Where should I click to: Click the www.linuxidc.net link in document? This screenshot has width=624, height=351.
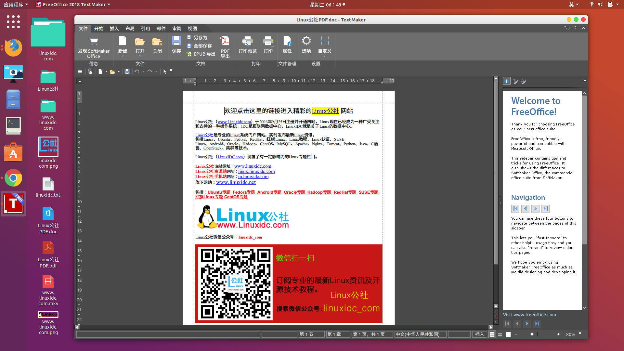point(236,182)
